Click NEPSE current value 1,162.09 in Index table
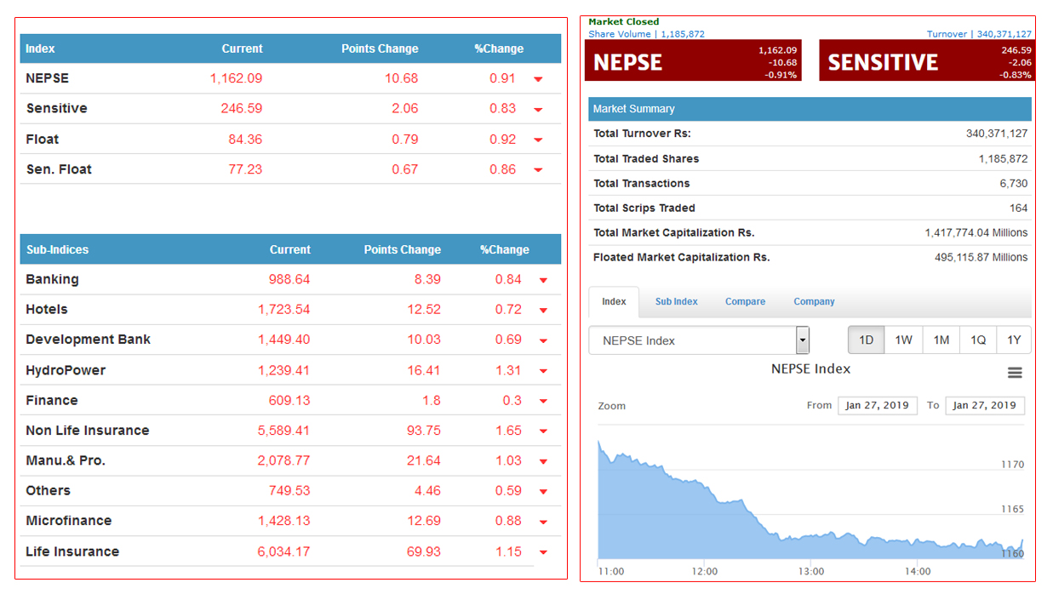 [236, 78]
